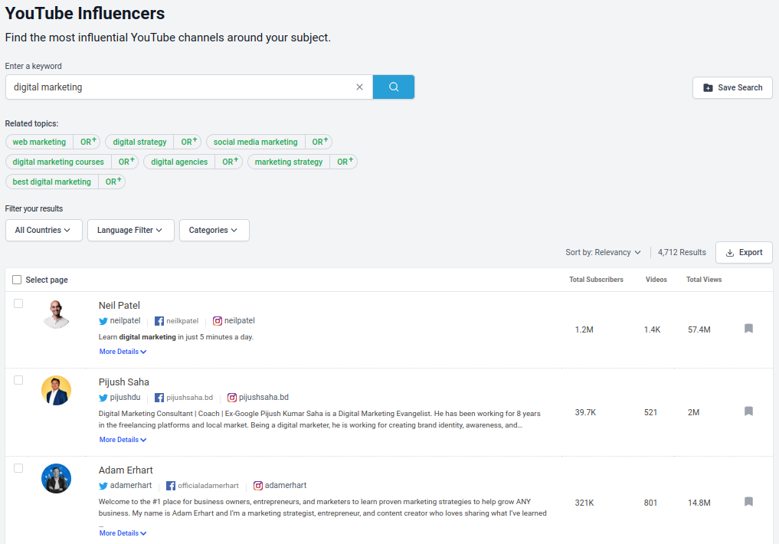Click Adam Erhart's 14.8M total views
The width and height of the screenshot is (779, 544).
[699, 503]
